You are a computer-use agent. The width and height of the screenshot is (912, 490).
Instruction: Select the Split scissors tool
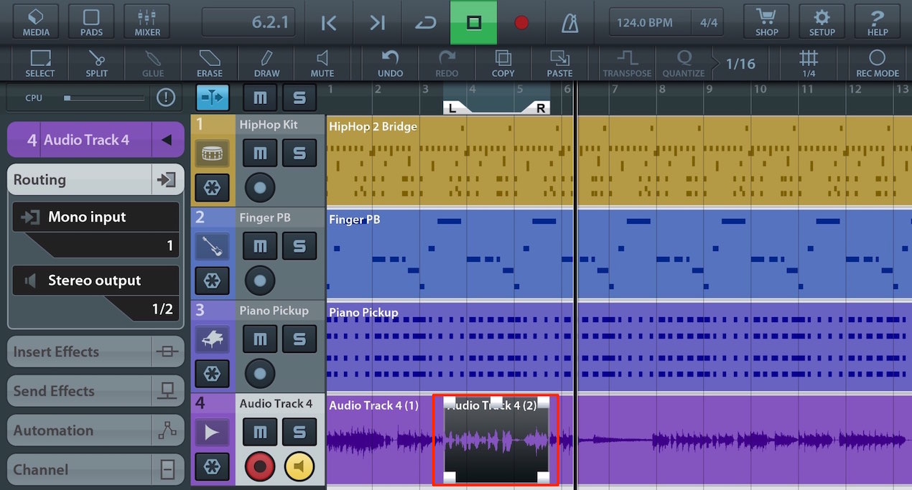click(x=96, y=64)
